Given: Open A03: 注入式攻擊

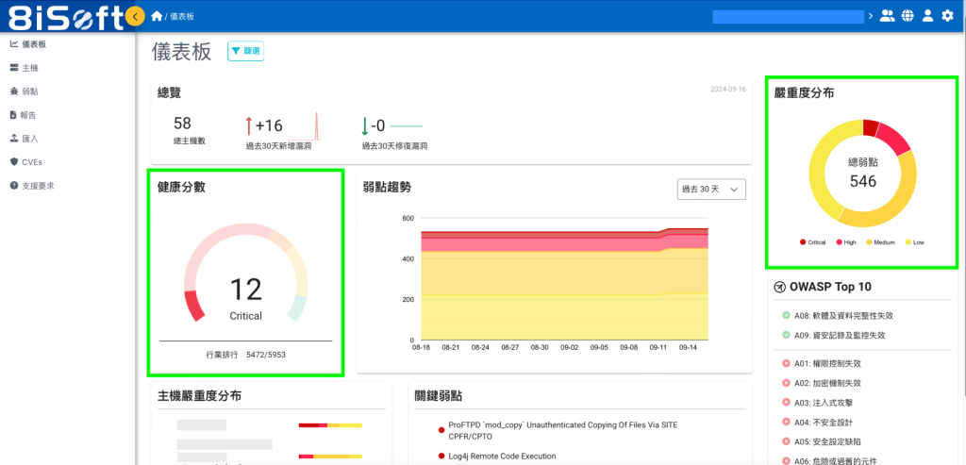Looking at the screenshot, I should click(x=823, y=402).
